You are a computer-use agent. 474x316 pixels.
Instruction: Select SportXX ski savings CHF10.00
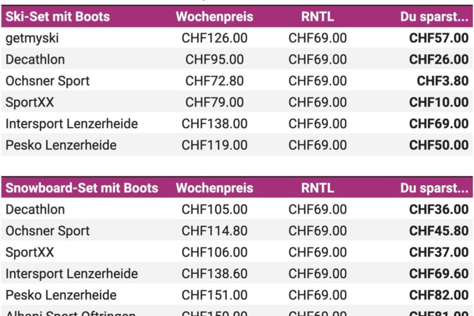pyautogui.click(x=439, y=102)
